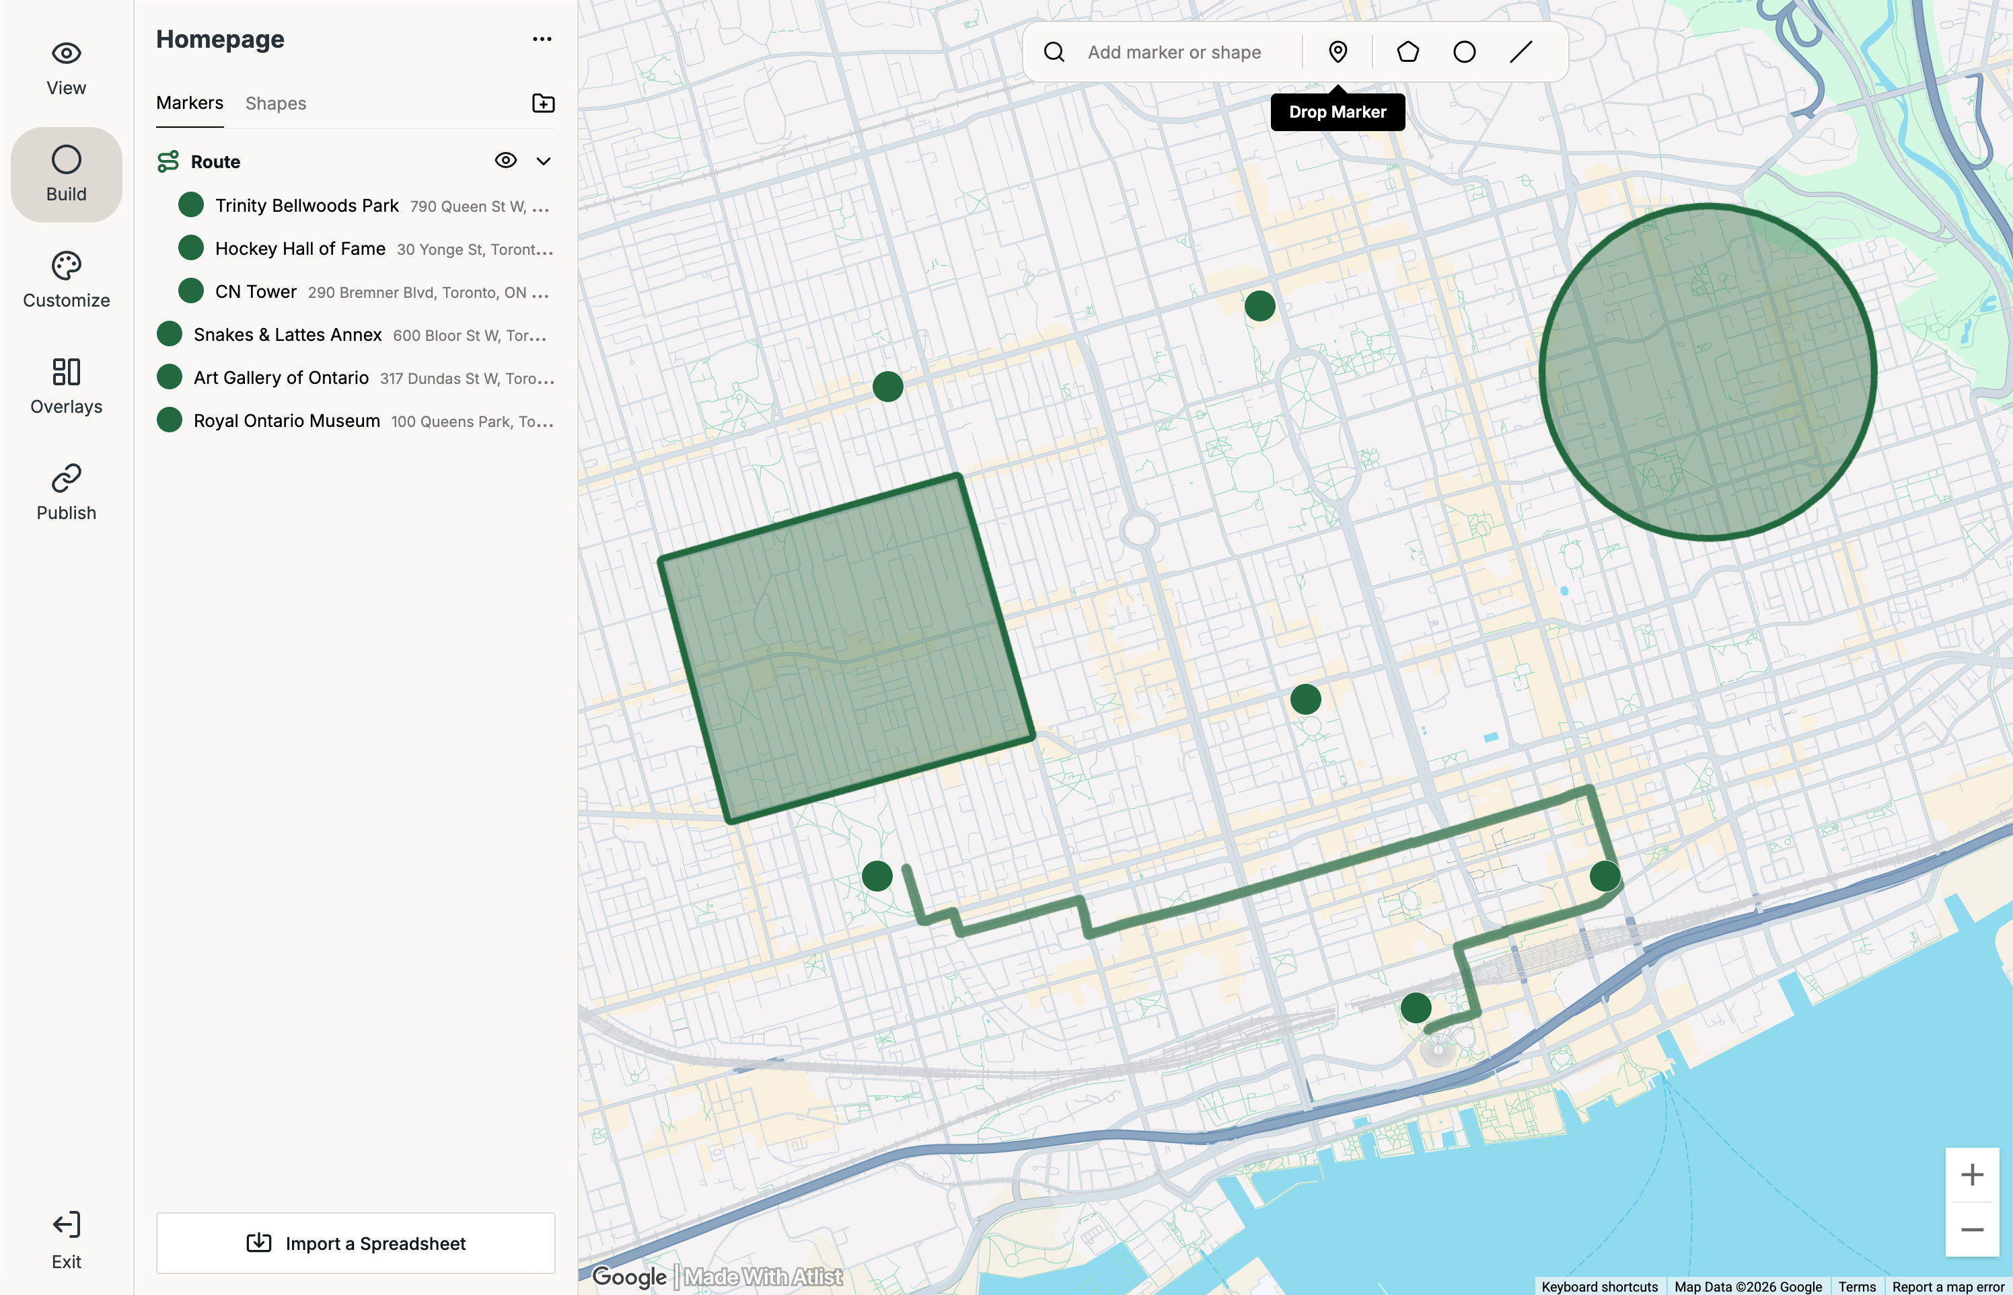
Task: Collapse the Route group chevron
Action: [x=544, y=161]
